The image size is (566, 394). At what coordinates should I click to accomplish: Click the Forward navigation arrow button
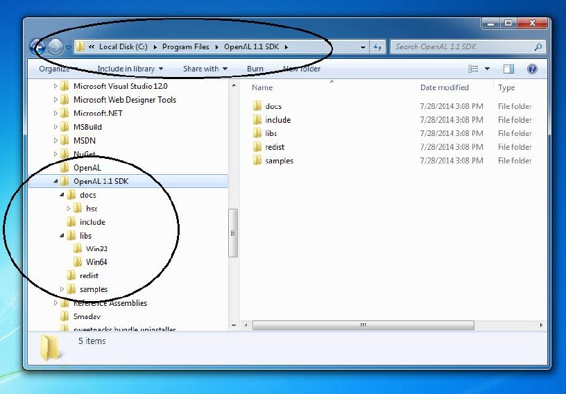coord(55,47)
